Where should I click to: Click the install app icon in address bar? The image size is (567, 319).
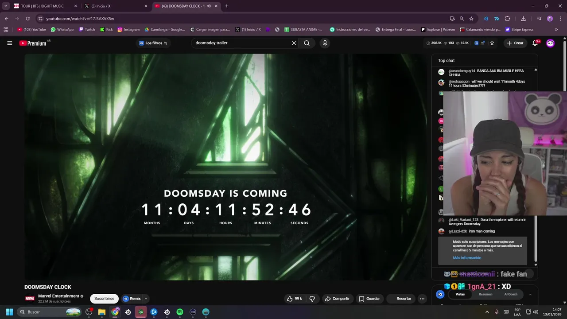tap(452, 19)
